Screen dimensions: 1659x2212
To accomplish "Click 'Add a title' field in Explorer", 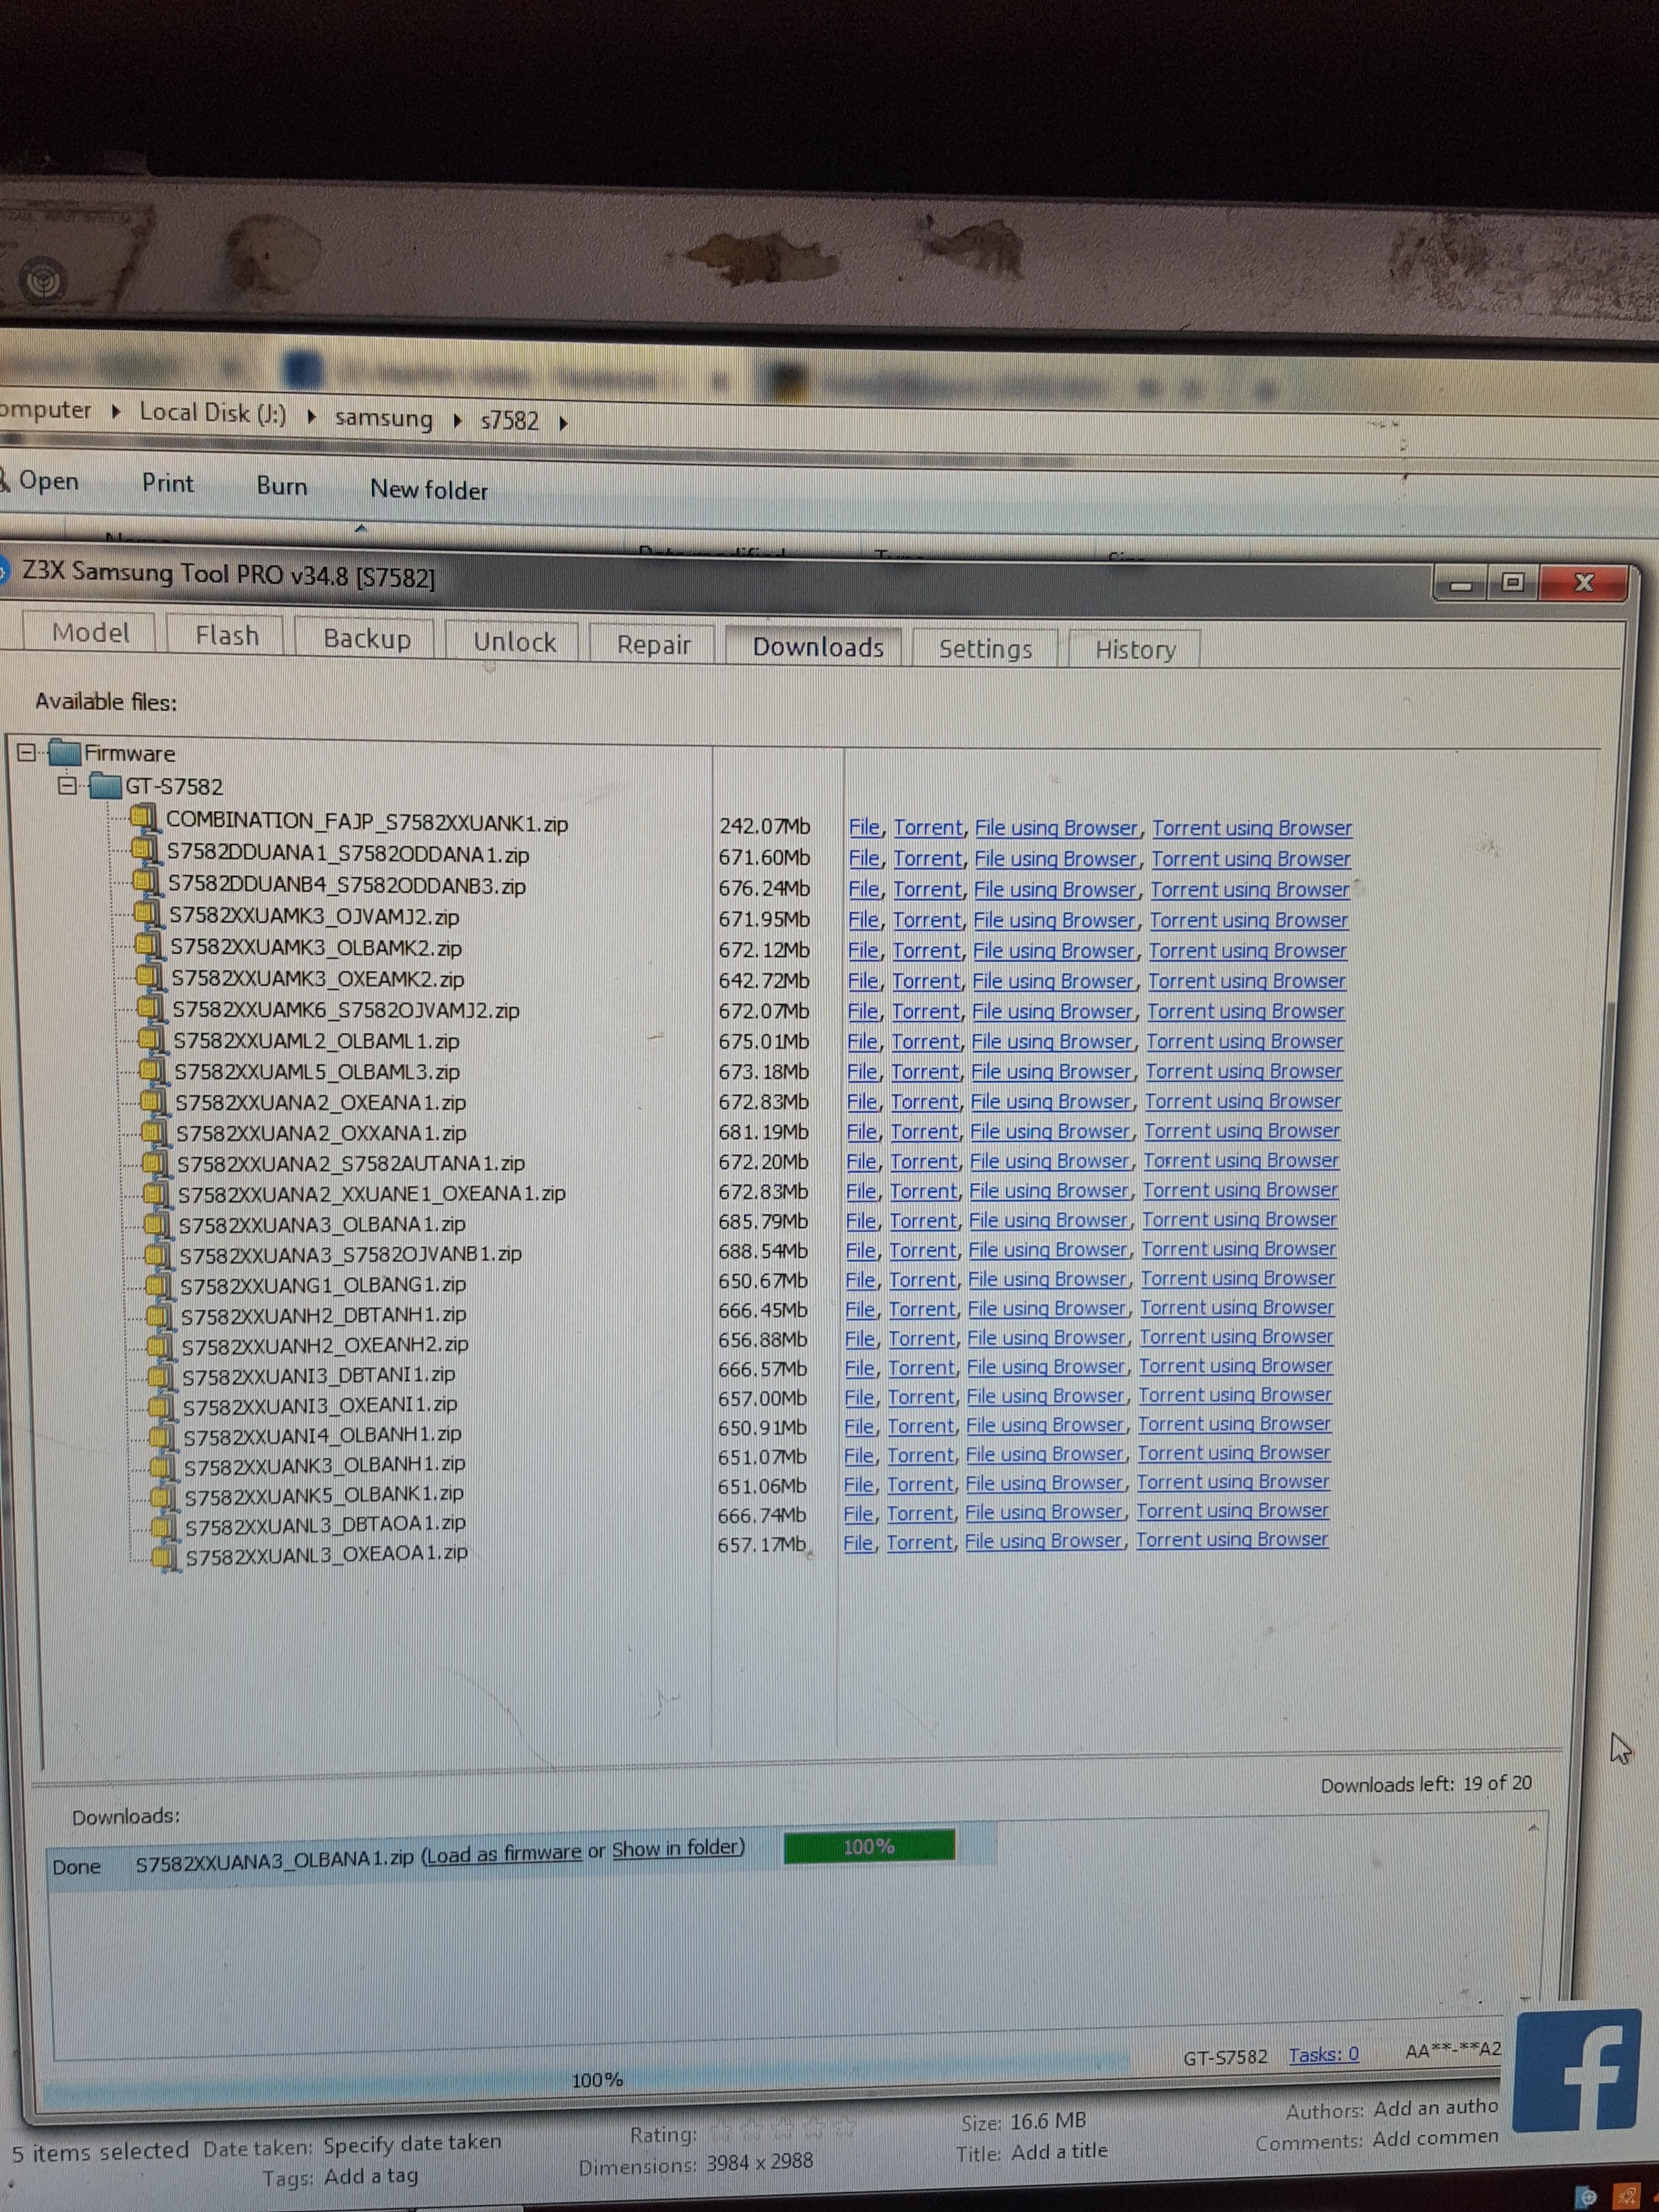I will (1059, 2151).
